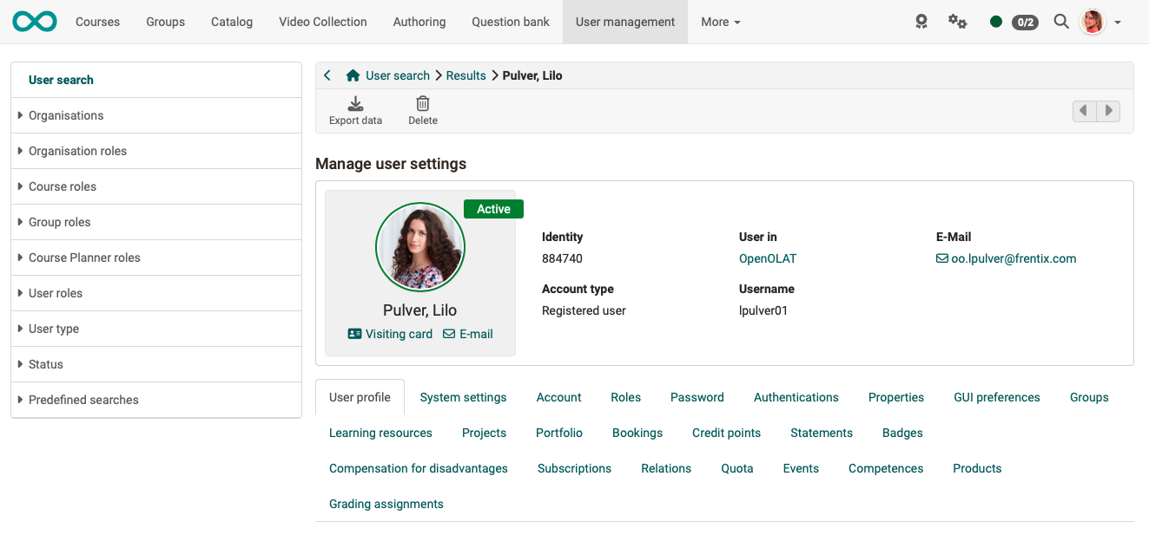Click the next-user arrow button
Viewport: 1149px width, 535px height.
tap(1109, 111)
